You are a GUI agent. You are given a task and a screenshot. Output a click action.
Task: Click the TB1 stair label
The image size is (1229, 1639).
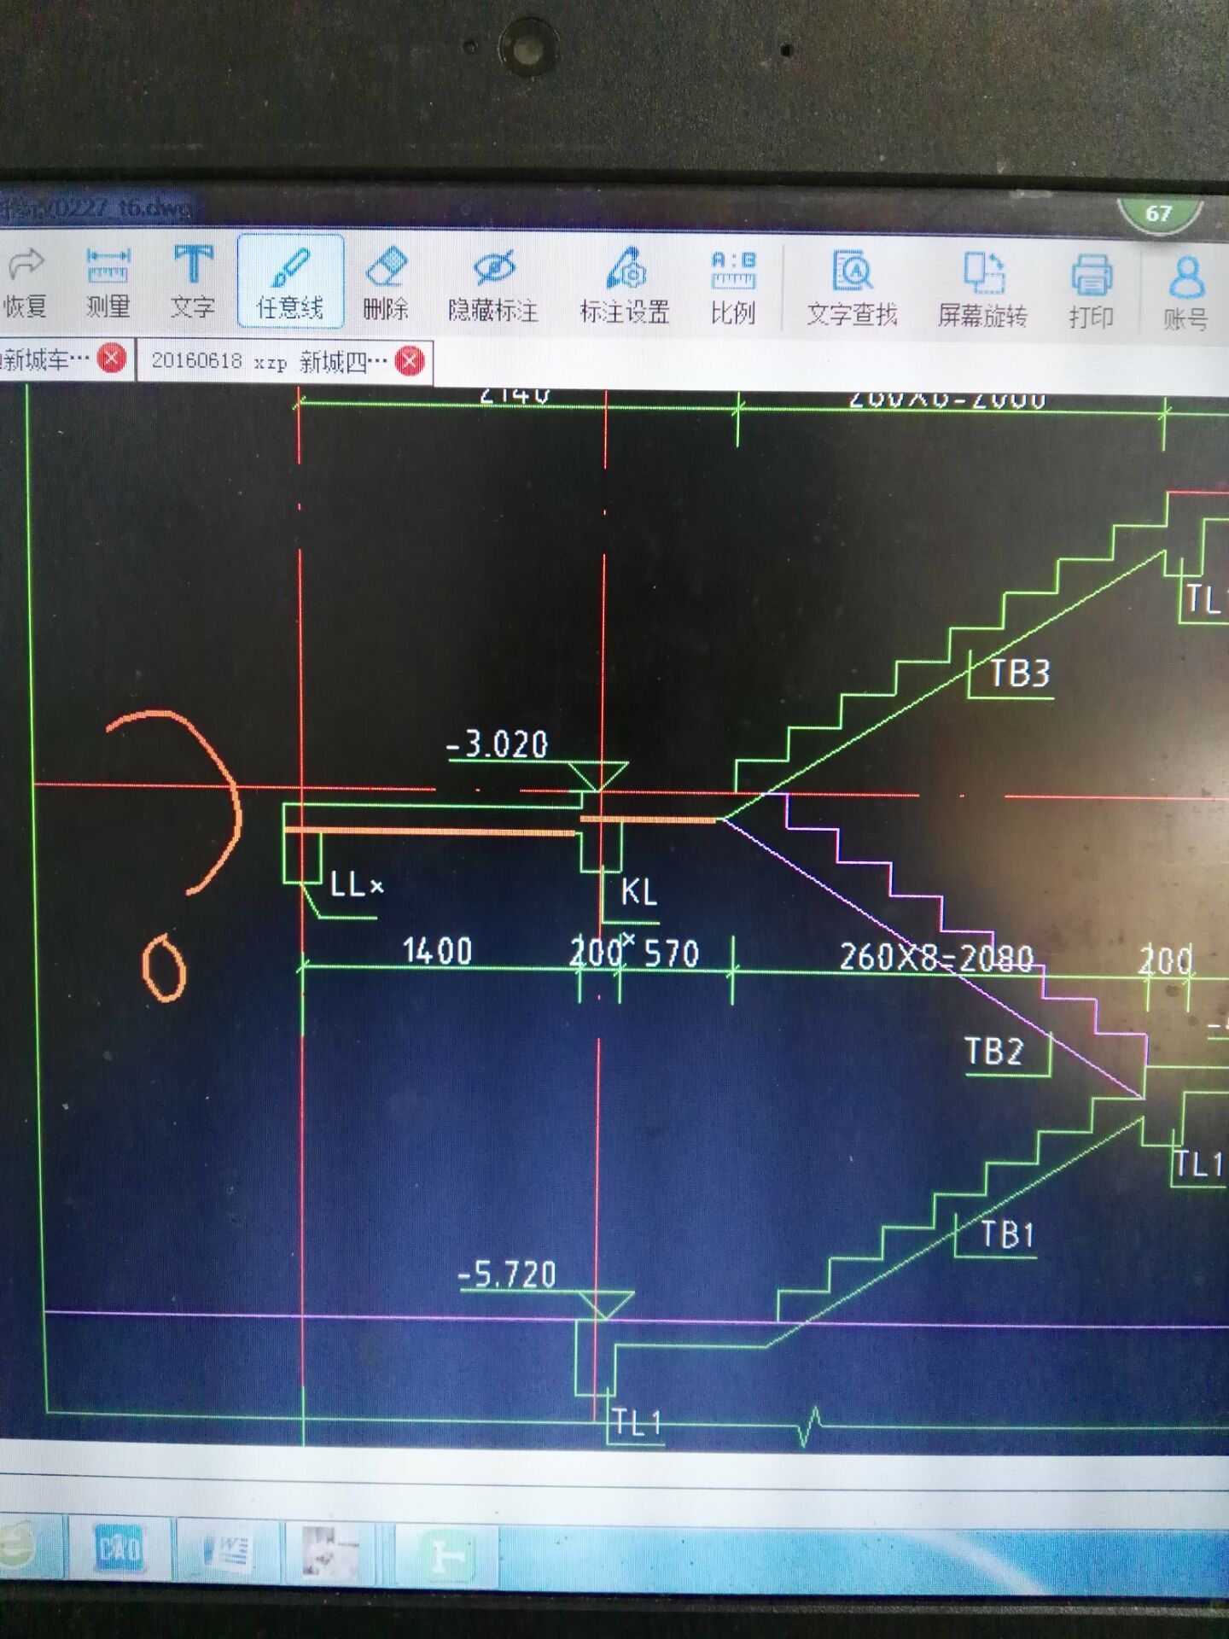1008,1234
